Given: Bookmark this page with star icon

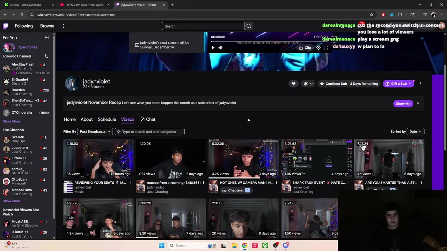Looking at the screenshot, I should tap(372, 15).
